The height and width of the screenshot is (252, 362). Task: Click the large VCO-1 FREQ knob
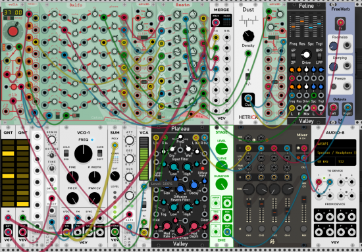click(x=84, y=154)
